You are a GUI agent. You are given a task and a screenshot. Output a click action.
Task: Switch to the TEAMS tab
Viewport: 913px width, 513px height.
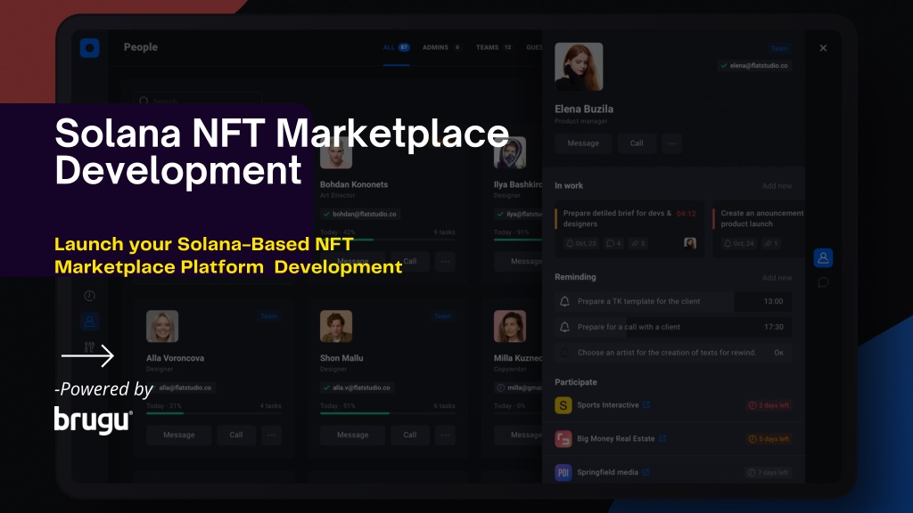coord(494,48)
